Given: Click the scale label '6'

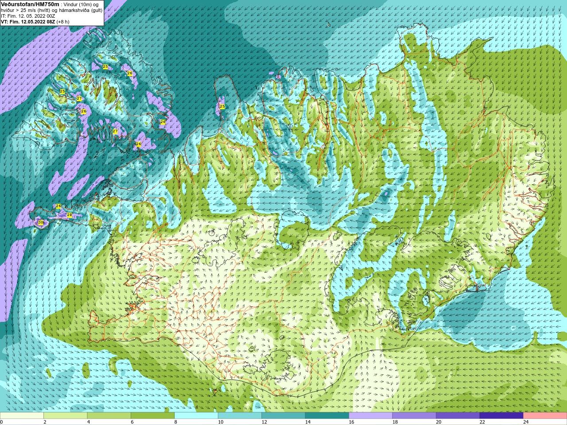Looking at the screenshot, I should coord(132,422).
